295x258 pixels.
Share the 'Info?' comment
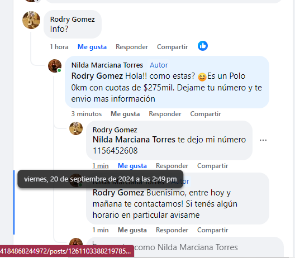pyautogui.click(x=172, y=47)
